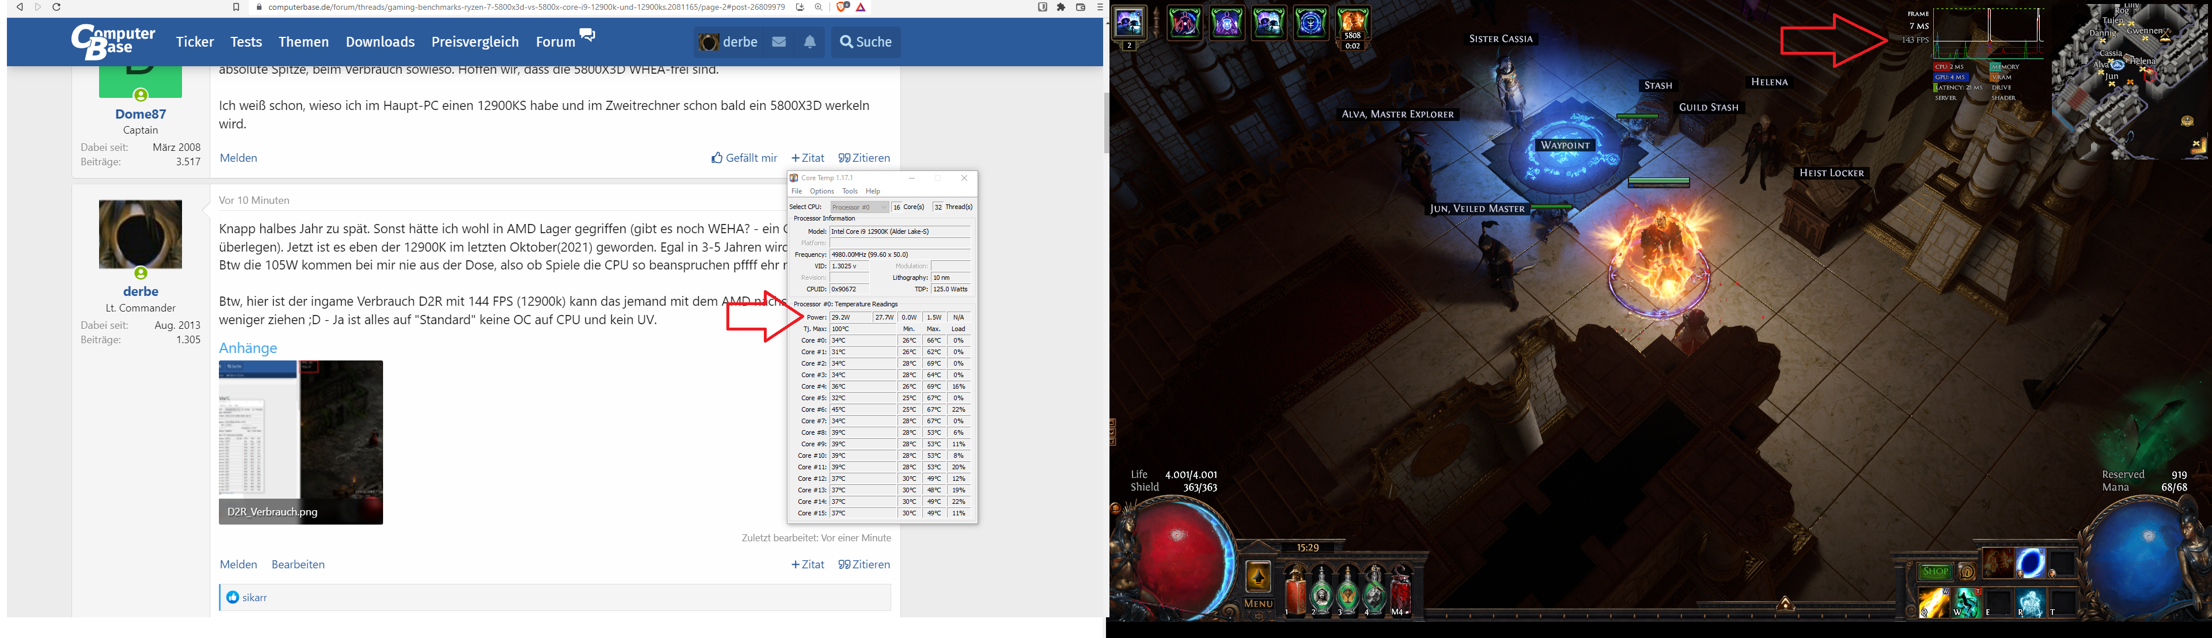Screen dimensions: 2212x638
Task: Open the Select CPU Processor #0 dropdown
Action: (859, 207)
